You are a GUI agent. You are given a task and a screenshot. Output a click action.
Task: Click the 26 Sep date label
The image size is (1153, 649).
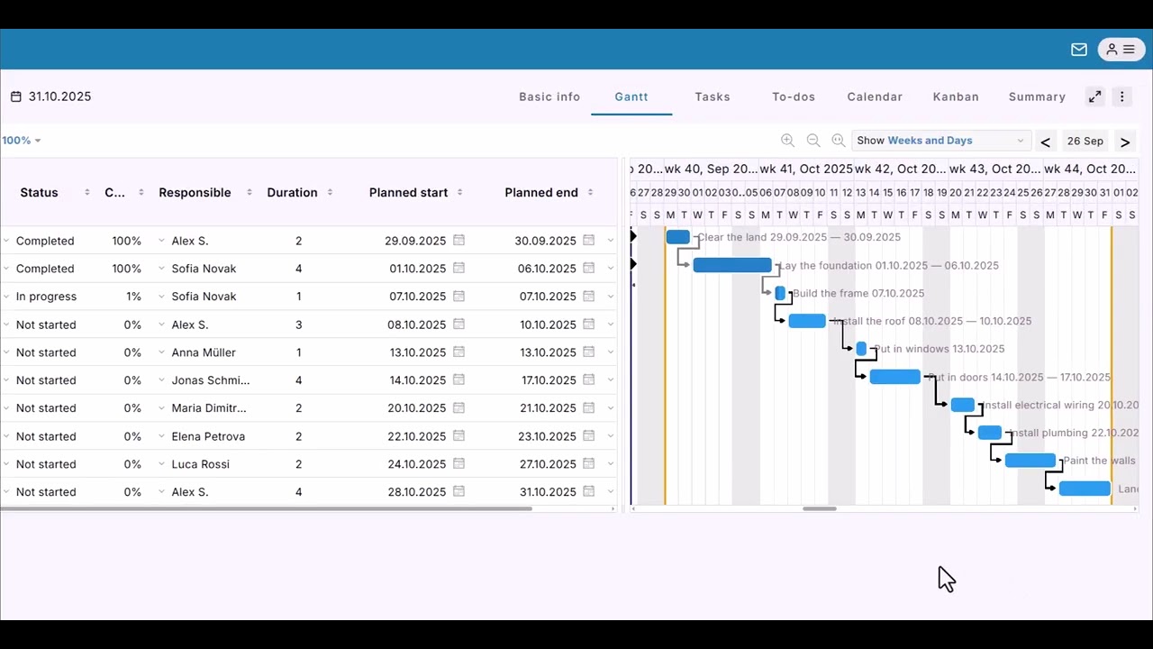point(1085,142)
